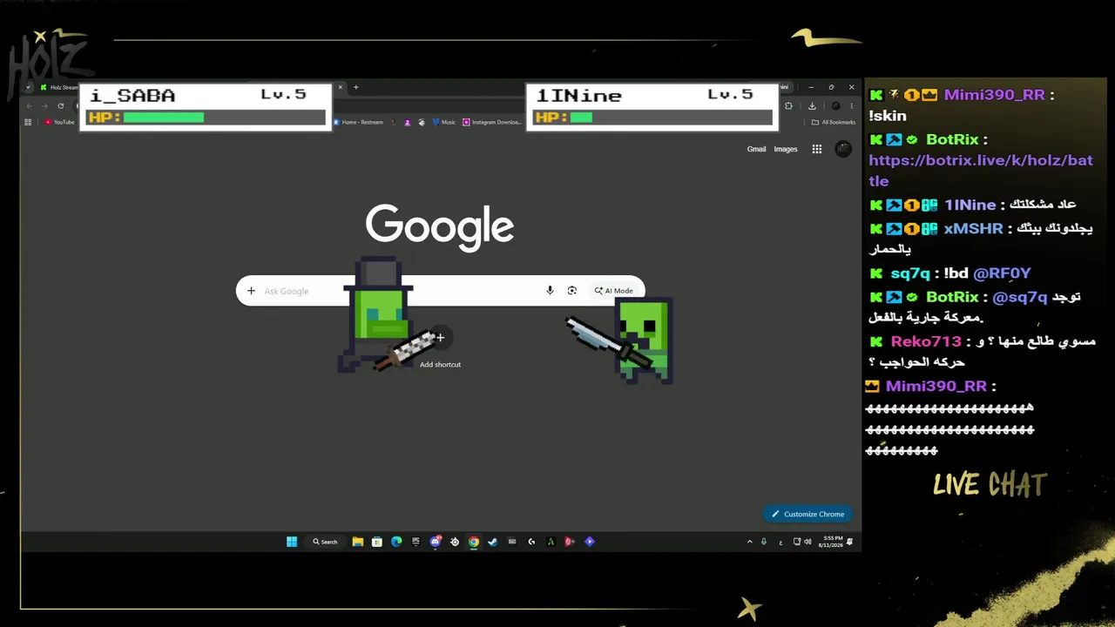Open Google Lens image search icon
1115x627 pixels.
[x=571, y=291]
